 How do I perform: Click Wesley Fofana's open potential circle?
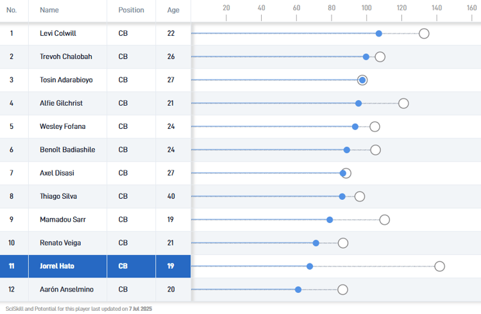click(375, 126)
